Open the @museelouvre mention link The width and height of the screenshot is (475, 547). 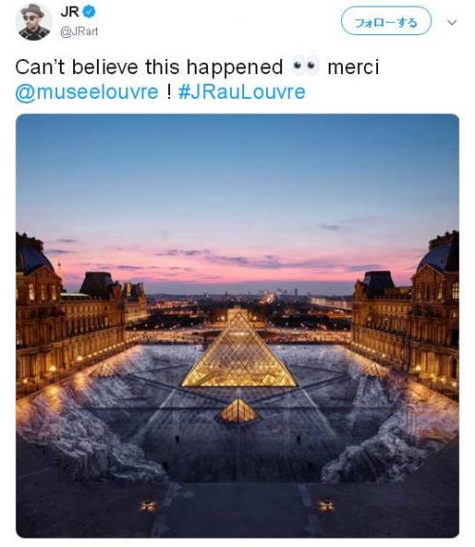click(x=86, y=92)
